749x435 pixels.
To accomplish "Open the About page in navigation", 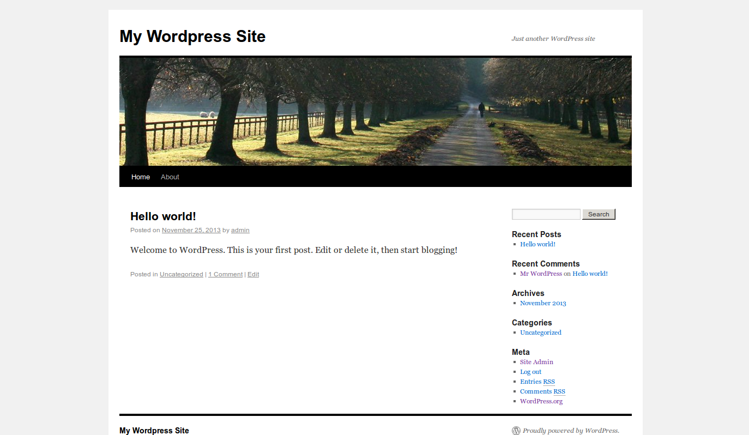I will click(x=170, y=177).
